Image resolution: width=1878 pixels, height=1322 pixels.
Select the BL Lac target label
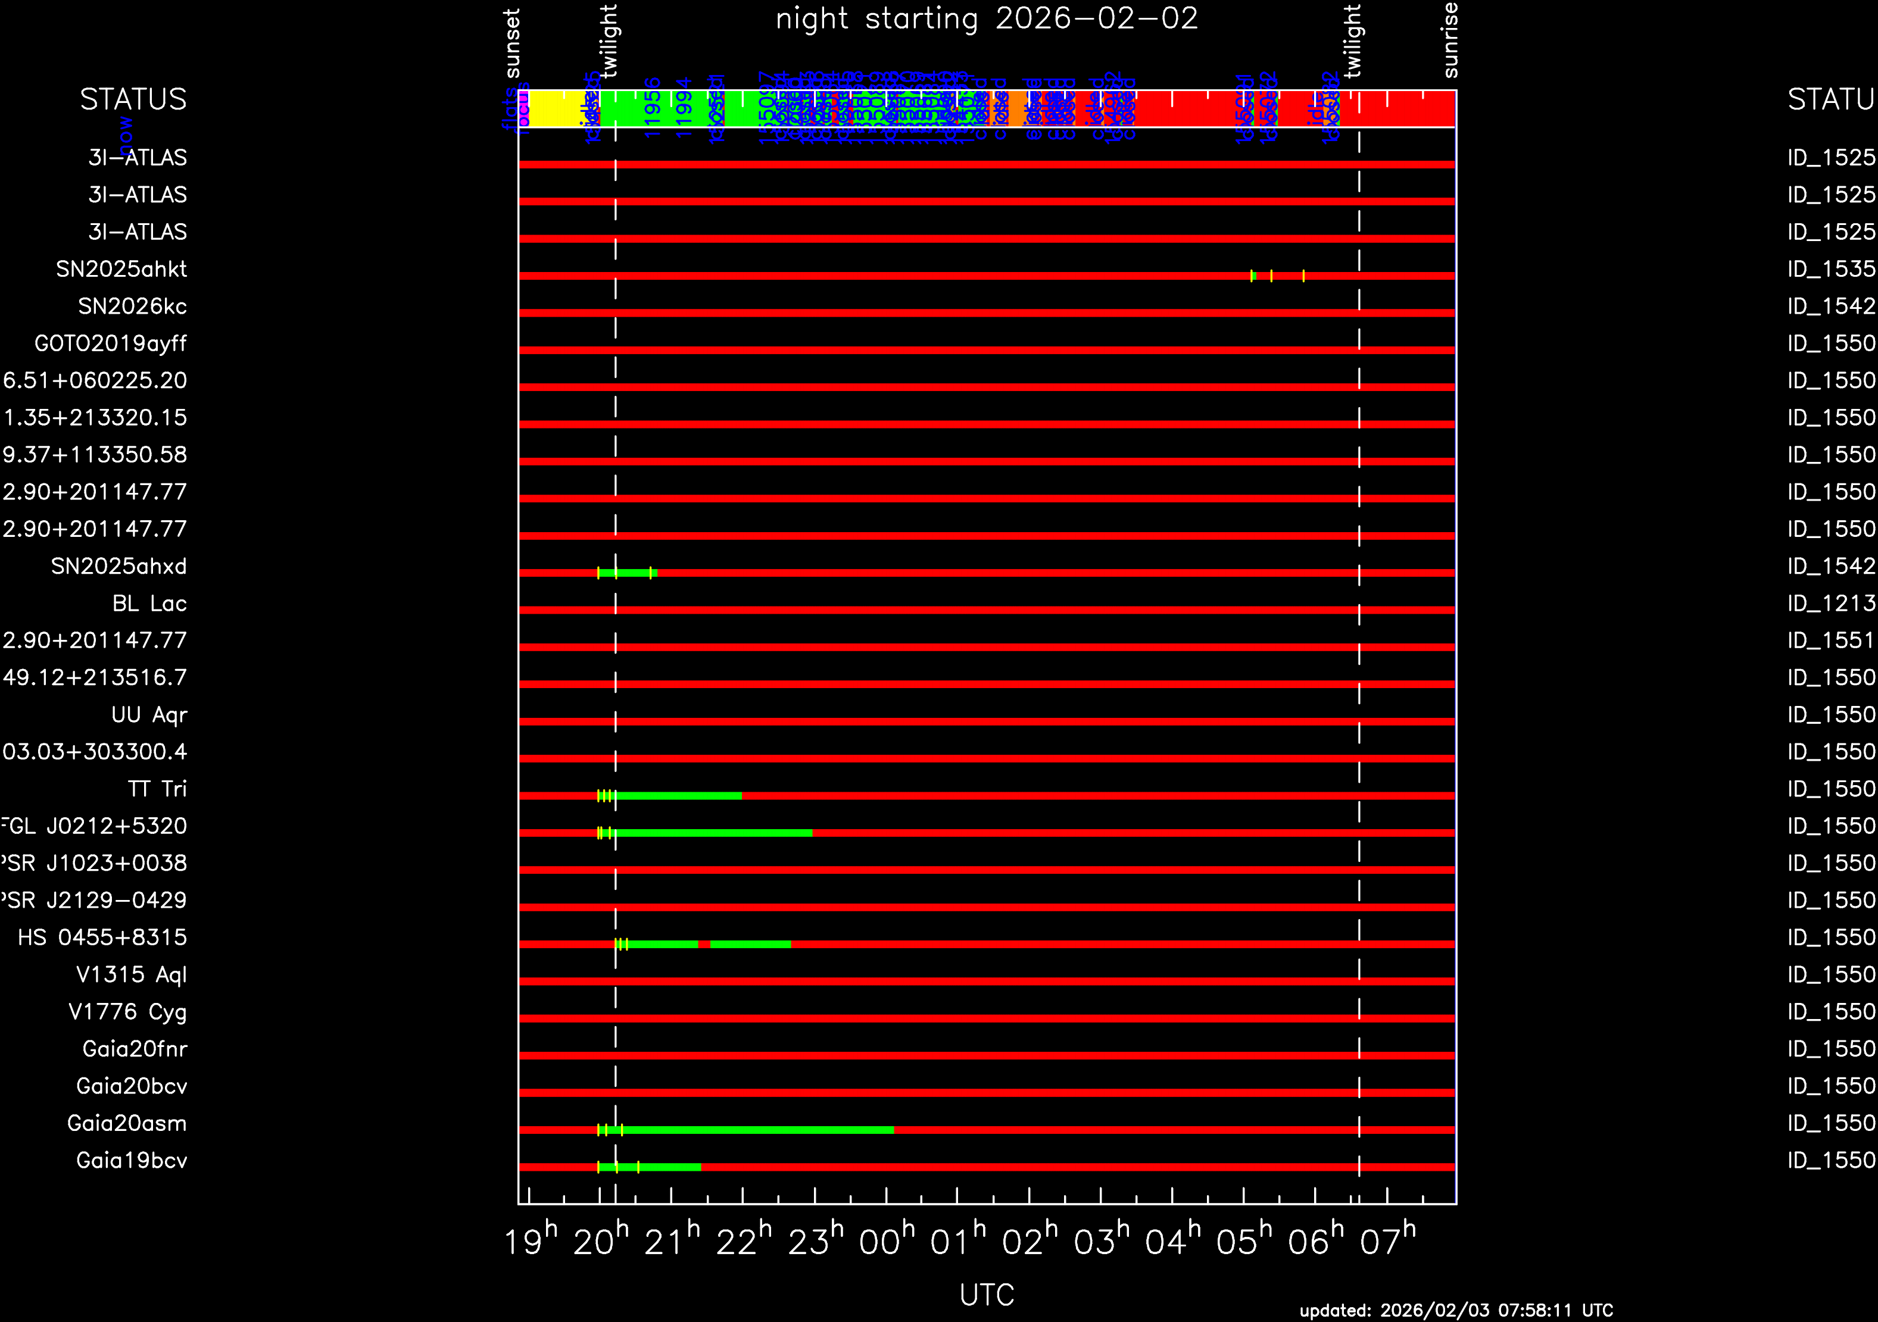click(x=149, y=604)
